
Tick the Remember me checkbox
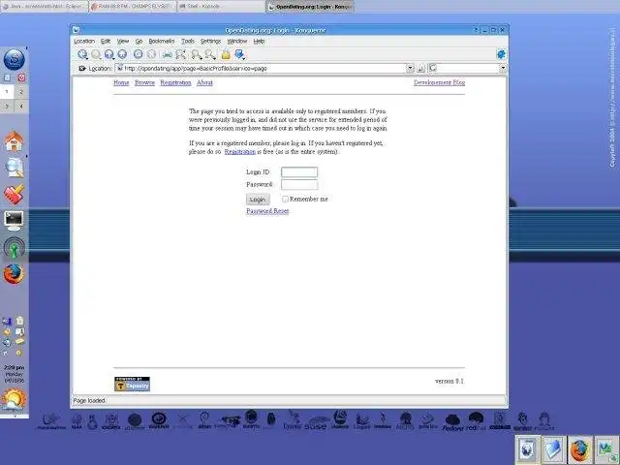pos(285,199)
